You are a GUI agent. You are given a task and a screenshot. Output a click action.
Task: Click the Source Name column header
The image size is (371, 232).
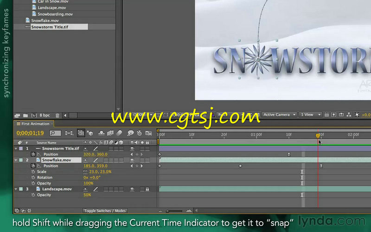46,142
